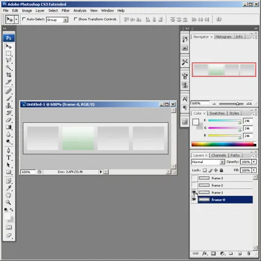Select the Slice tool

pyautogui.click(x=8, y=82)
